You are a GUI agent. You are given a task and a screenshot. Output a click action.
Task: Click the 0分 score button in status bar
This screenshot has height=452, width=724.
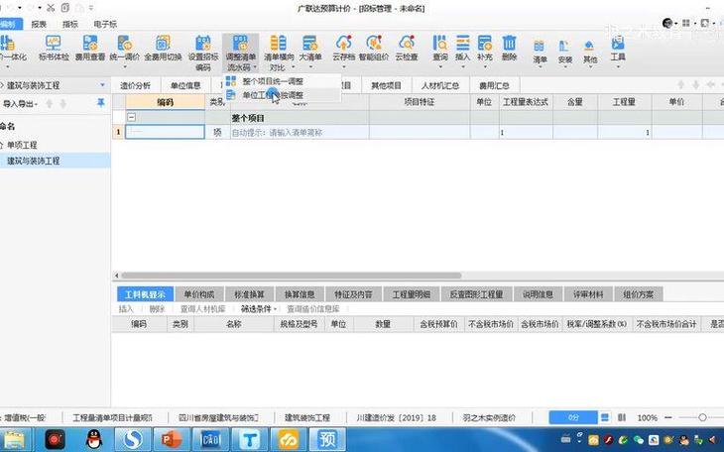[573, 417]
